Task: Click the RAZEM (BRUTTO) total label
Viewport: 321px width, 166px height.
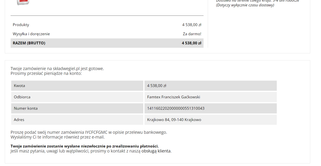Action: 29,43
